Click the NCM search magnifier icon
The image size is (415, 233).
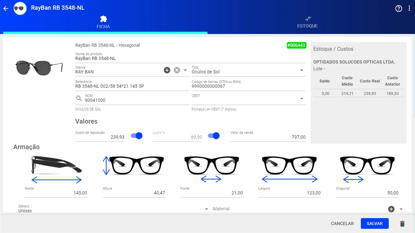(x=79, y=98)
